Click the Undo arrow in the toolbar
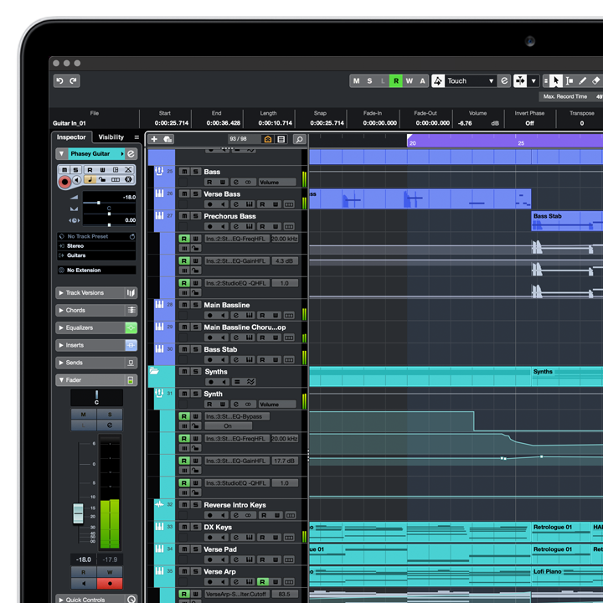Viewport: 603px width, 603px height. point(59,80)
